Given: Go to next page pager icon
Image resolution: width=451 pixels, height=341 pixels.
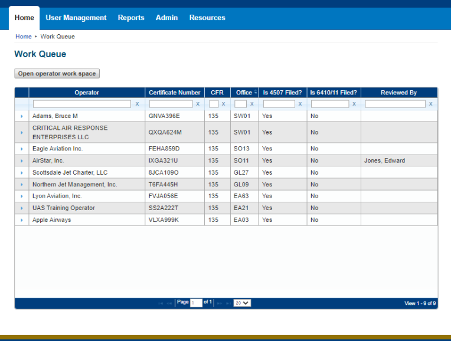Looking at the screenshot, I should [220, 303].
